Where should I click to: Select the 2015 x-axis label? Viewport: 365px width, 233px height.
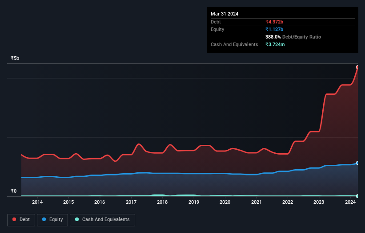pos(68,202)
